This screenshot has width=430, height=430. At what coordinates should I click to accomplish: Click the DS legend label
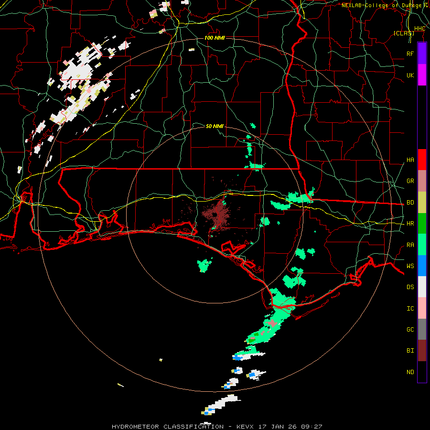(410, 287)
